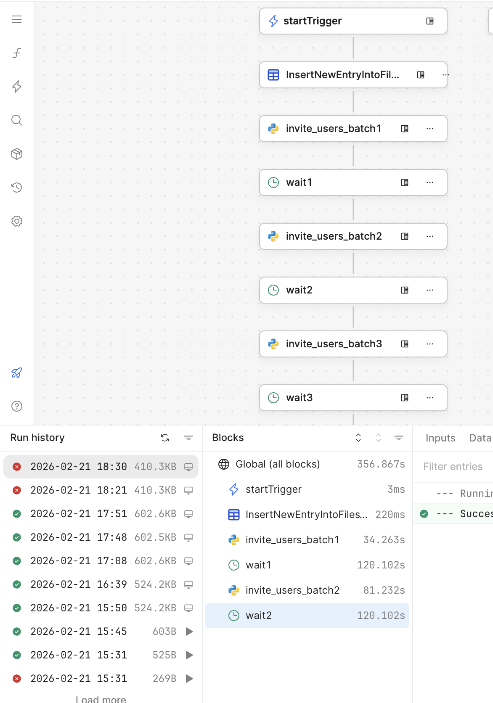Screen dimensions: 493x703
Task: Switch to the Data tab
Action: [x=480, y=438]
